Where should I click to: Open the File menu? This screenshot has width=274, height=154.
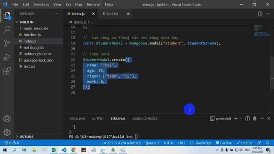[15, 5]
